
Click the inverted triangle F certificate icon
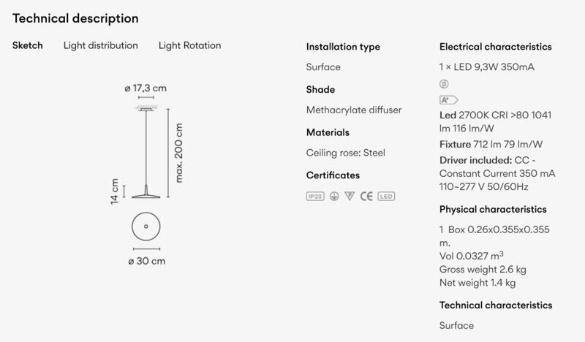tap(350, 196)
